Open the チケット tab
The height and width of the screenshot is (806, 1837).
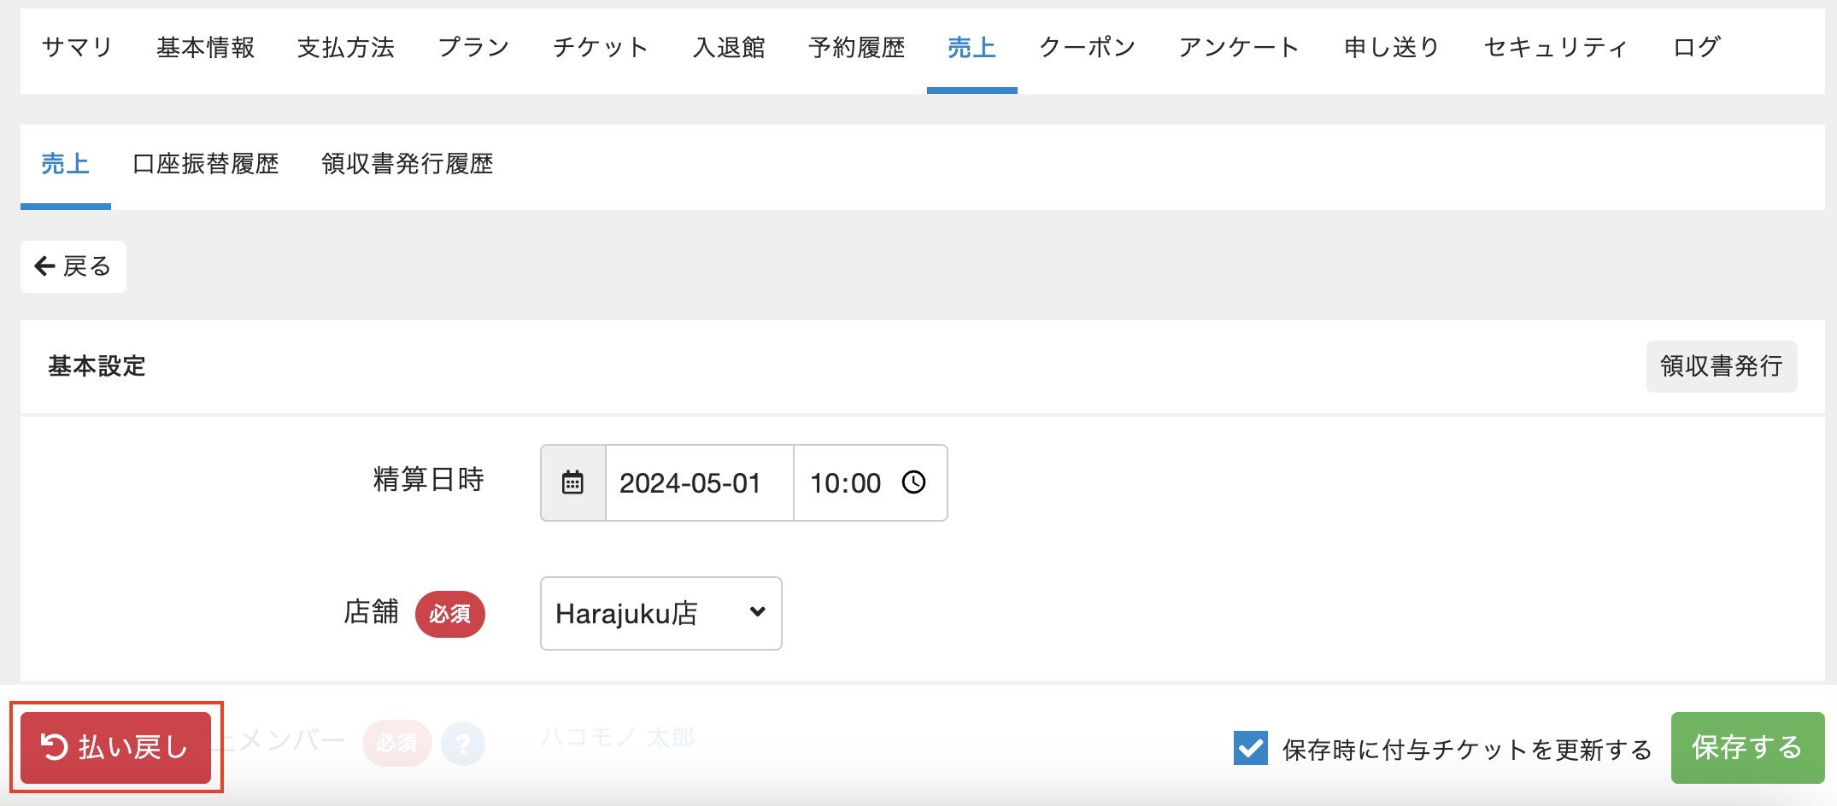coord(601,48)
